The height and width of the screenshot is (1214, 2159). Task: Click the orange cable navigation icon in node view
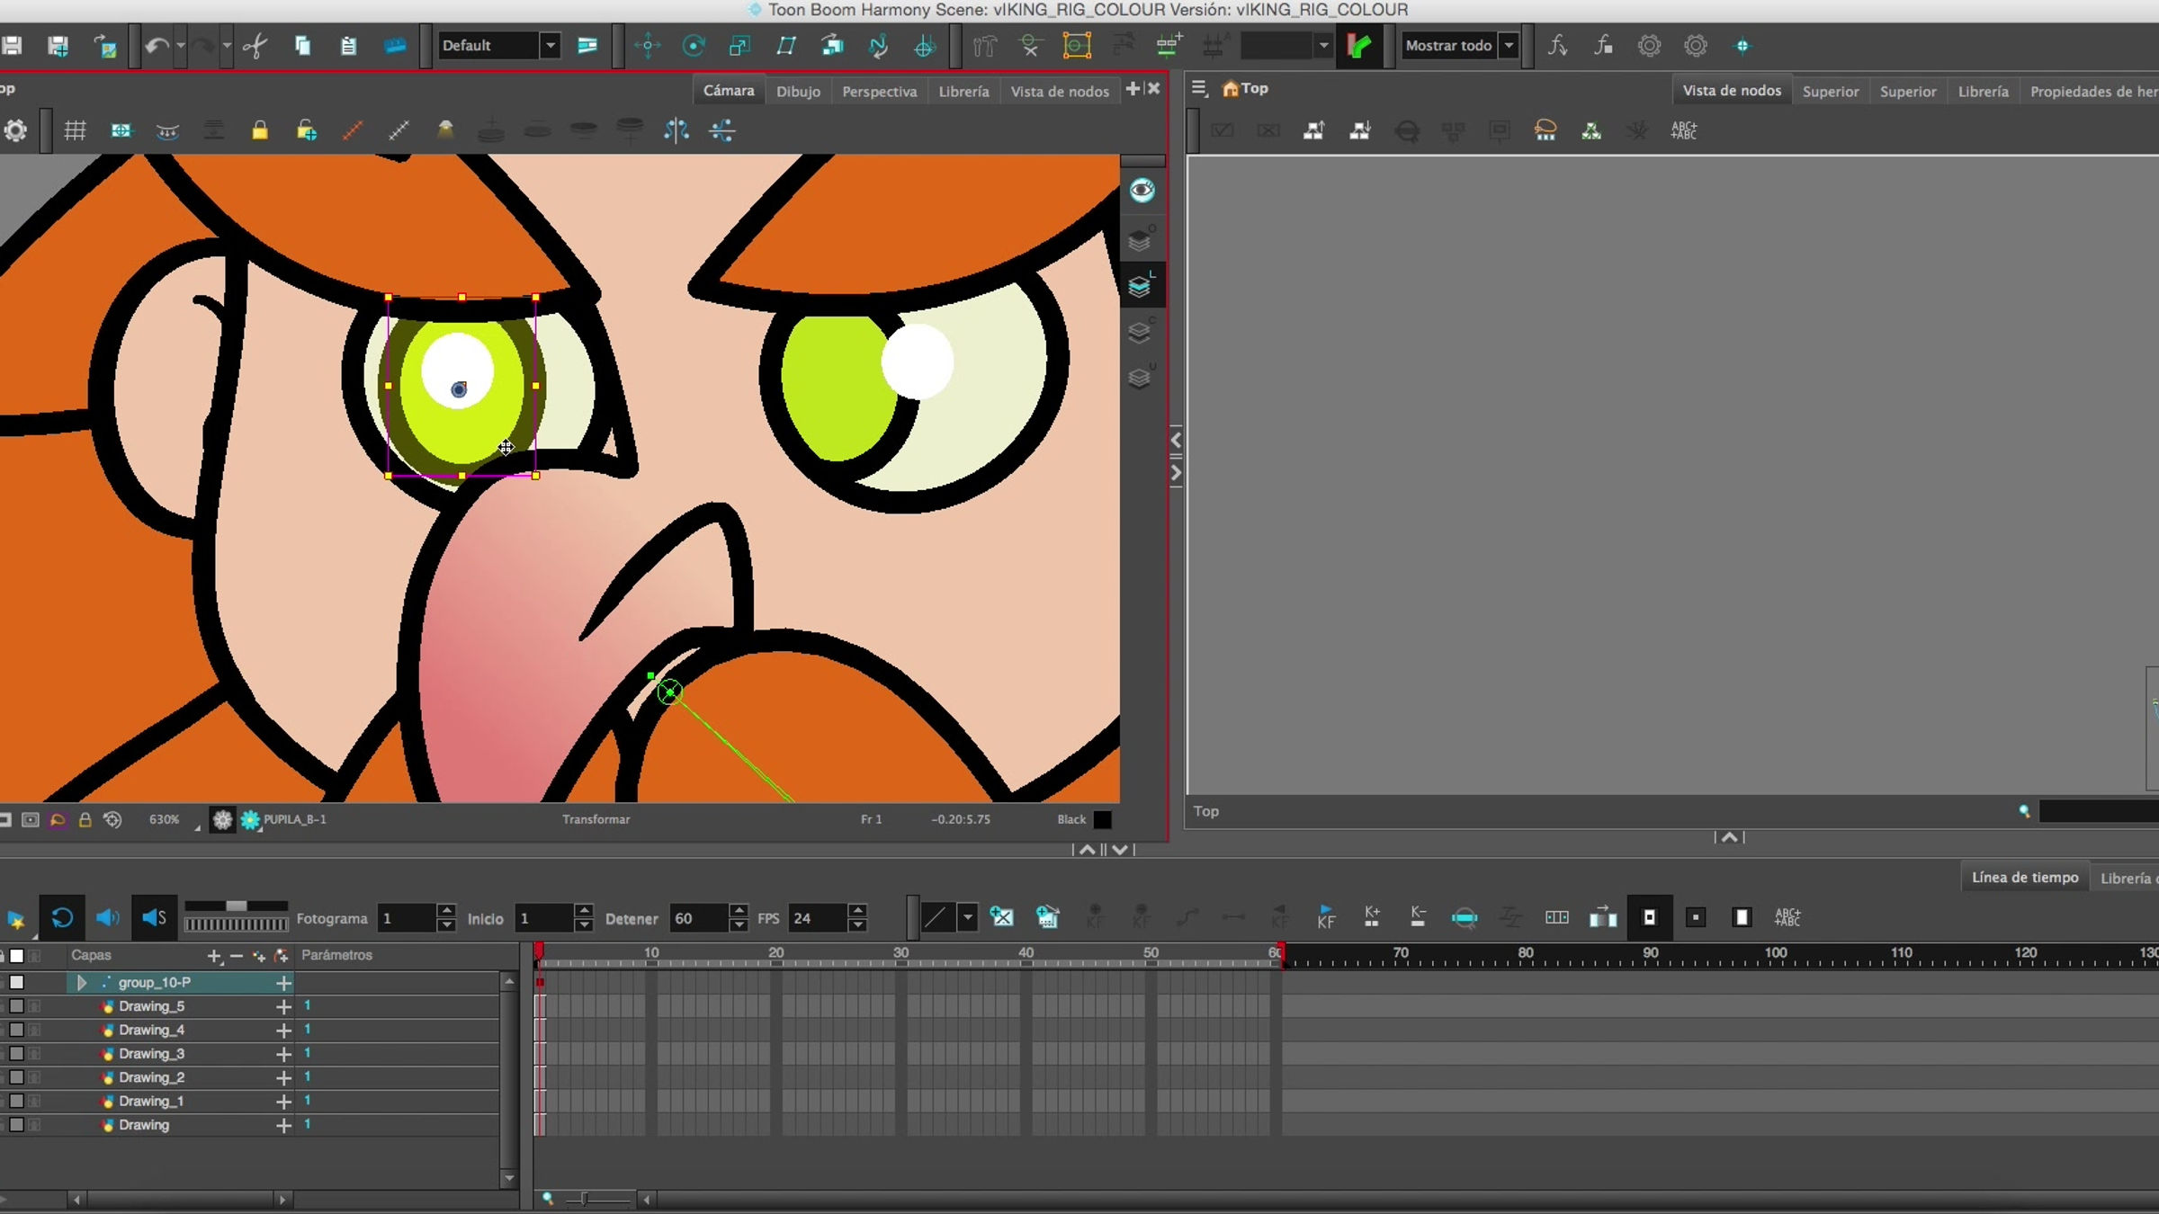point(1545,131)
